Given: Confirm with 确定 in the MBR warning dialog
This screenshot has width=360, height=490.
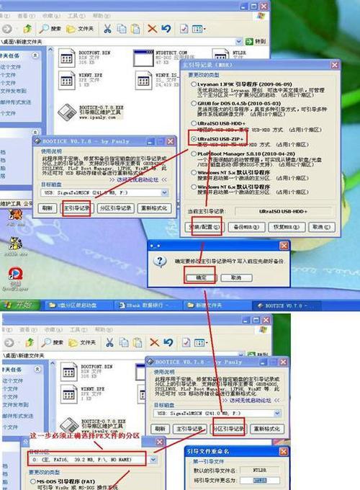Looking at the screenshot, I should pyautogui.click(x=201, y=277).
